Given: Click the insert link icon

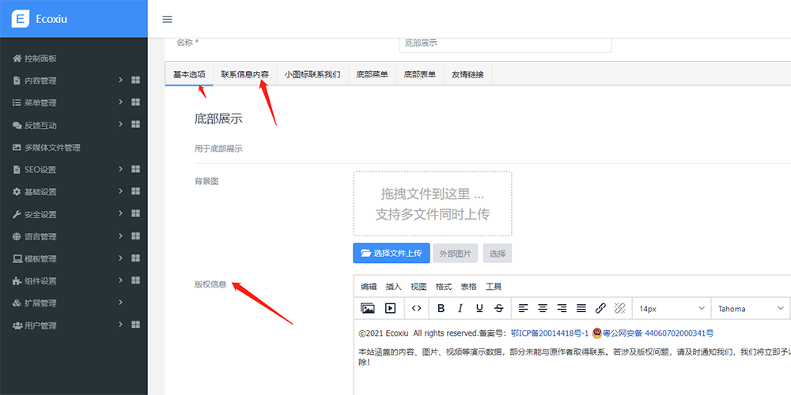Looking at the screenshot, I should 600,308.
